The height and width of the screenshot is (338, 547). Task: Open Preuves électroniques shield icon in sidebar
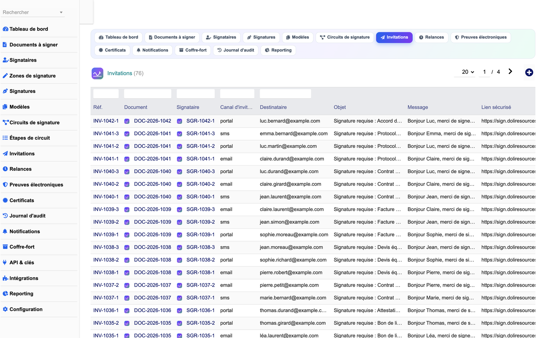[5, 185]
